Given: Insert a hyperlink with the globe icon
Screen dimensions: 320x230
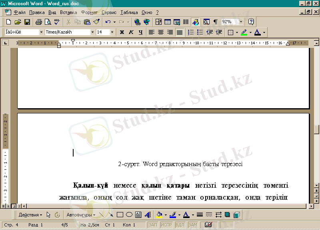Looking at the screenshot, I should (x=138, y=22).
